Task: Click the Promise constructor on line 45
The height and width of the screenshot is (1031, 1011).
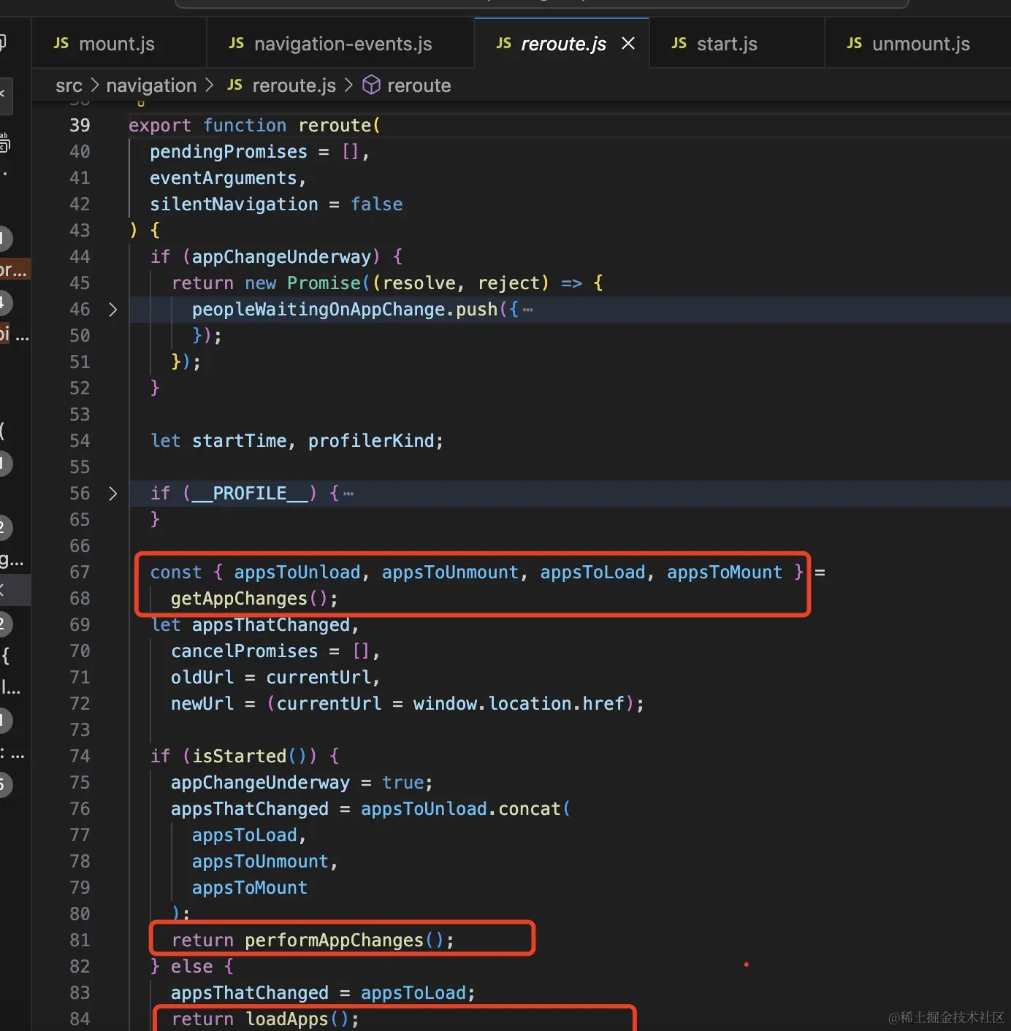Action: (x=324, y=283)
